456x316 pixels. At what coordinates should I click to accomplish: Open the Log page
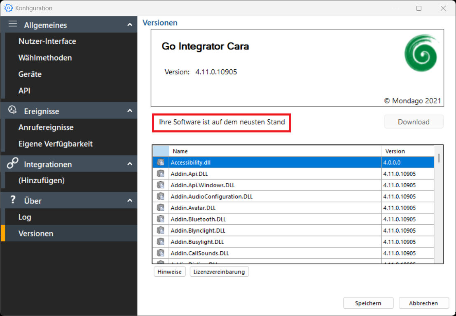[x=71, y=217]
